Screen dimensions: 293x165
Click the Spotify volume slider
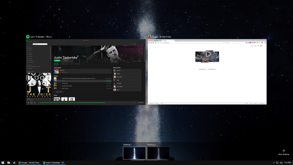click(x=141, y=103)
